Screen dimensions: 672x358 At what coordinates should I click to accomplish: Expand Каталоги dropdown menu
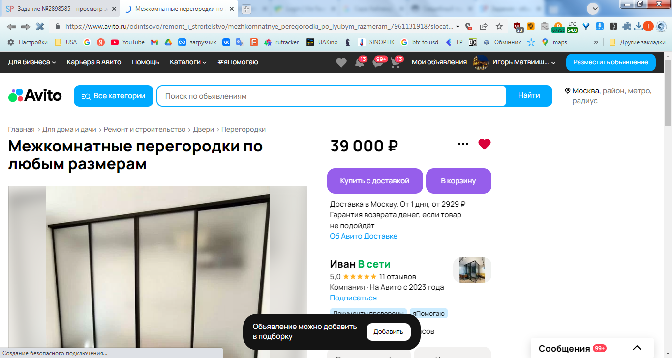click(x=188, y=62)
